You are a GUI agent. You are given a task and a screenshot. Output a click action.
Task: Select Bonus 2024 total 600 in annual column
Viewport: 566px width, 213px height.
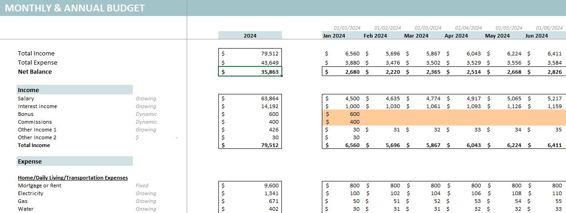pyautogui.click(x=250, y=114)
